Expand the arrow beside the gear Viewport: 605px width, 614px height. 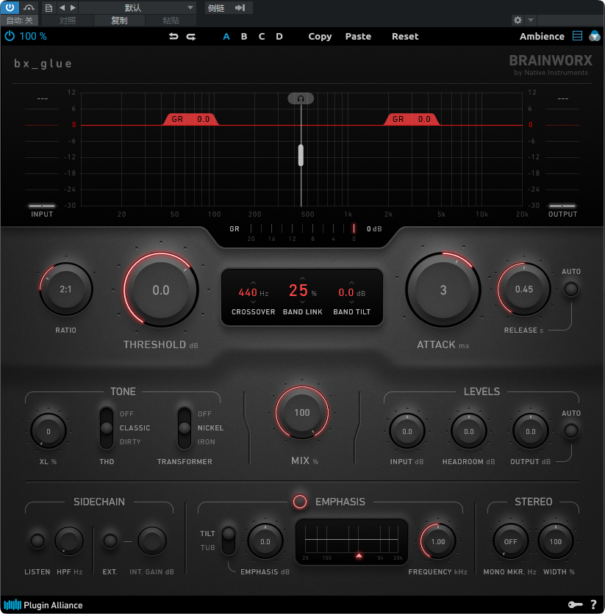click(x=531, y=20)
